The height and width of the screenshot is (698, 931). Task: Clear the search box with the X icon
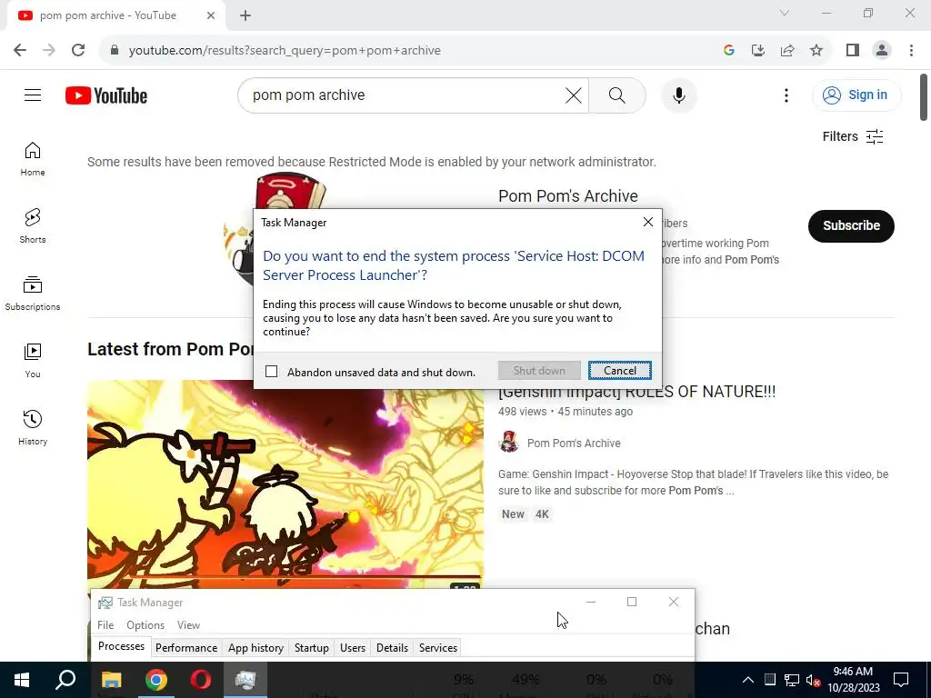pyautogui.click(x=573, y=95)
